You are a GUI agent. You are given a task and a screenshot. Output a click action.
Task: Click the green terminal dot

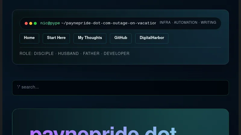coord(35,23)
